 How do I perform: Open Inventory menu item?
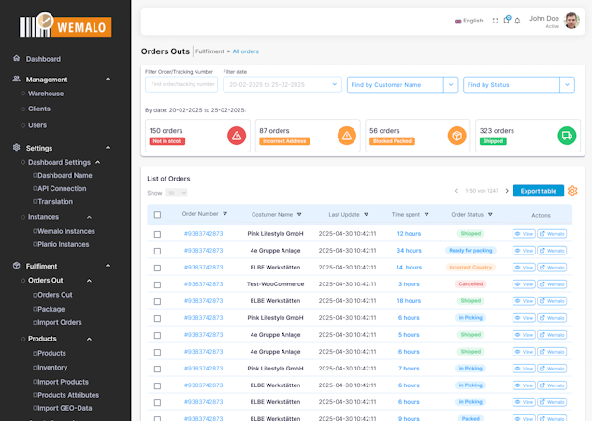(x=52, y=368)
